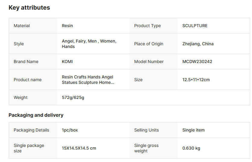
Task: Click the 1pc/box packaging details value
Action: (70, 130)
